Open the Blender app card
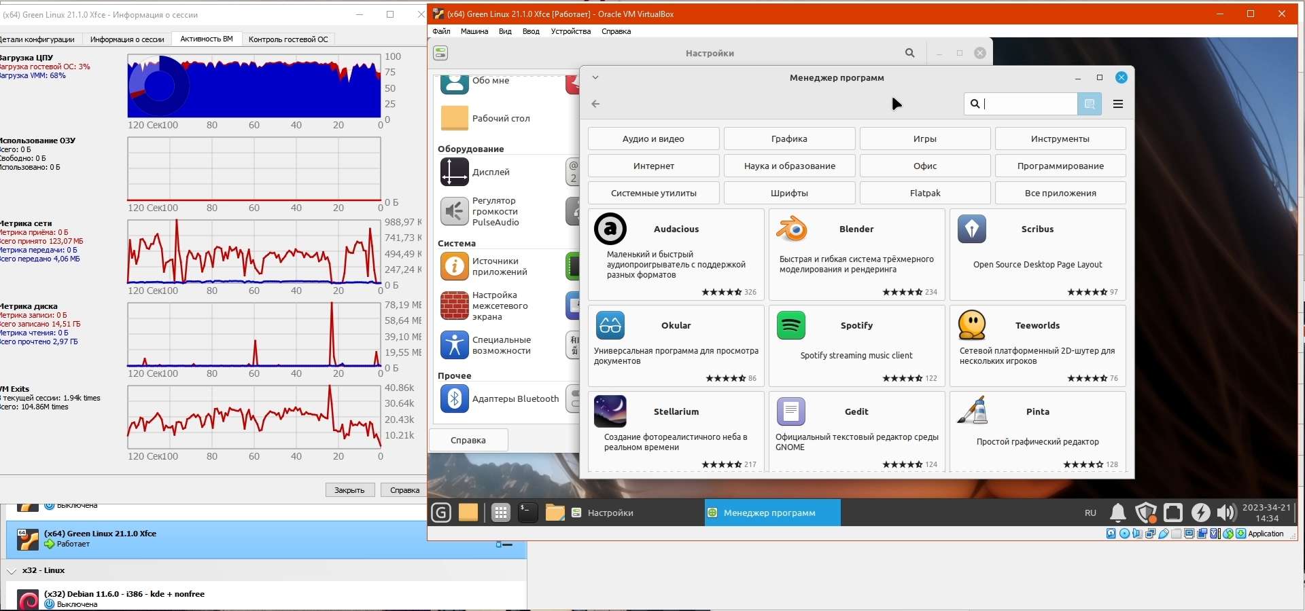 pos(856,255)
